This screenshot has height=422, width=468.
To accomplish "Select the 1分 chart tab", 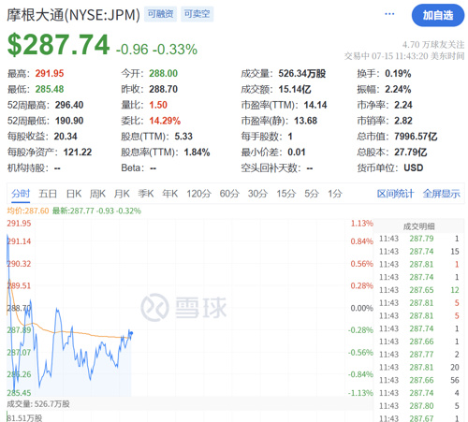I will [335, 194].
